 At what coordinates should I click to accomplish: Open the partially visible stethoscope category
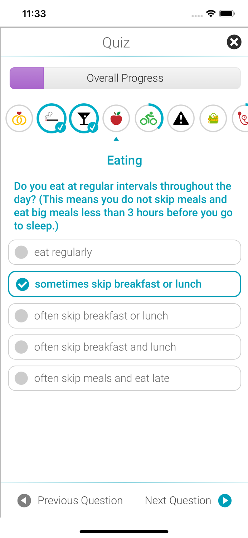242,118
